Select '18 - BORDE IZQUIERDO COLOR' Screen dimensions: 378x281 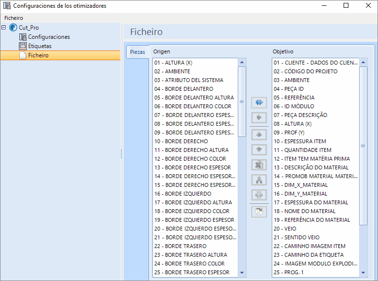coord(195,211)
